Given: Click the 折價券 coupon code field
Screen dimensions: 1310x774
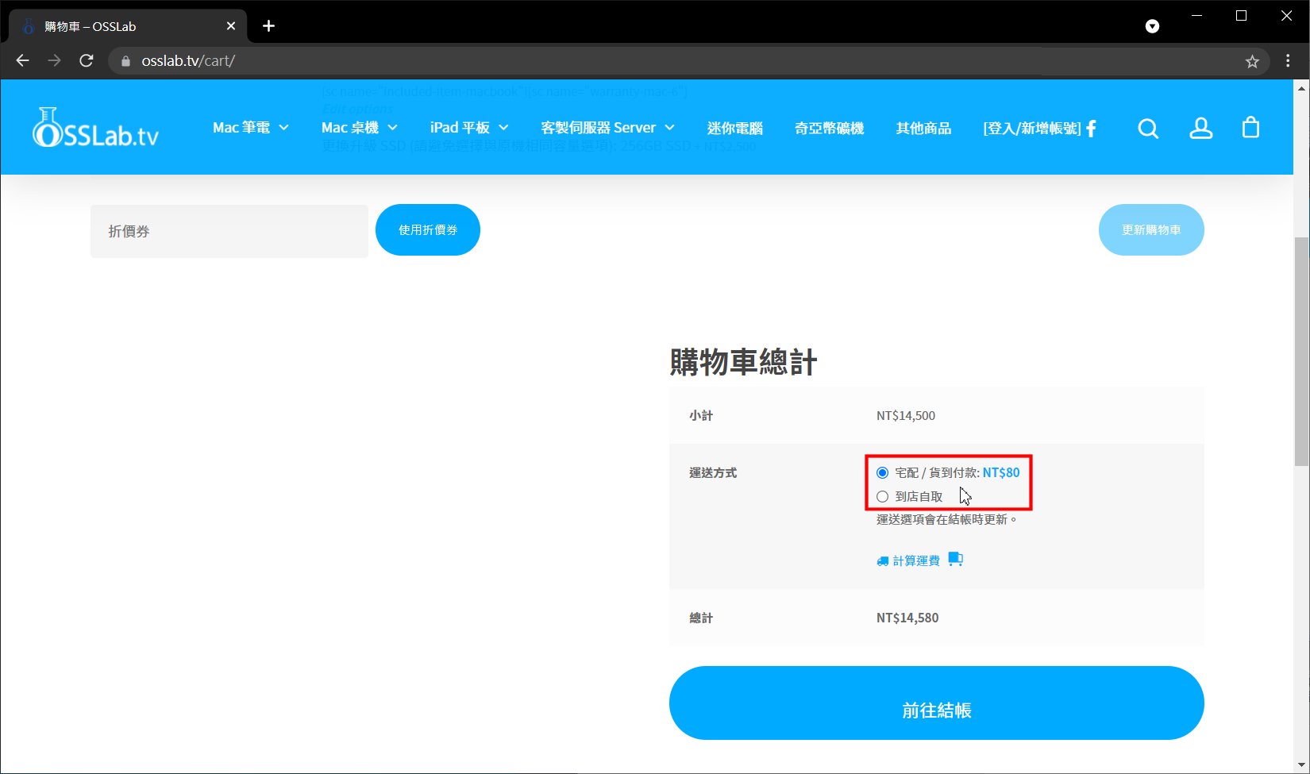Looking at the screenshot, I should pos(229,231).
